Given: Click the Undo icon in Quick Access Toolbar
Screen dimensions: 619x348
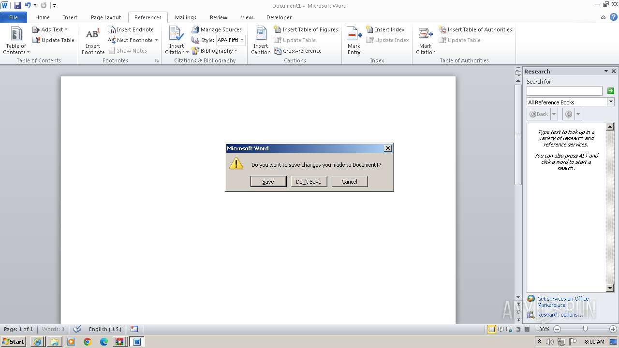Looking at the screenshot, I should click(28, 5).
